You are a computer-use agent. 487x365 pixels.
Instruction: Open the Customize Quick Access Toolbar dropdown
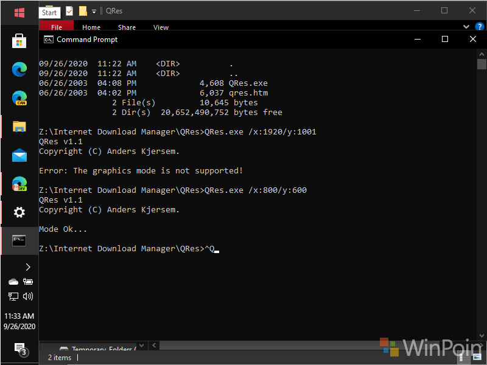(x=94, y=12)
